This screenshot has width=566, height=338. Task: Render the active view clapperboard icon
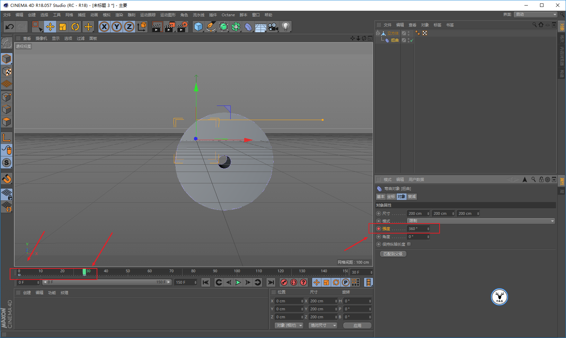coord(157,27)
